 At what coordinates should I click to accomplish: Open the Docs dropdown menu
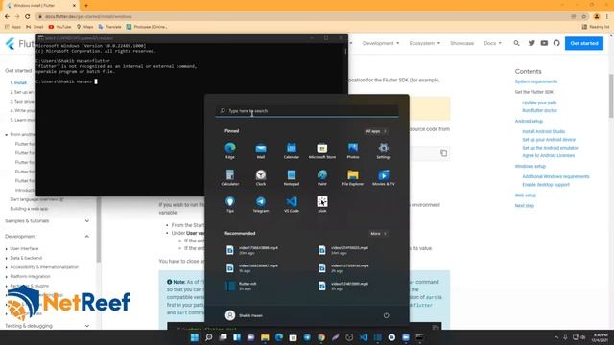492,43
